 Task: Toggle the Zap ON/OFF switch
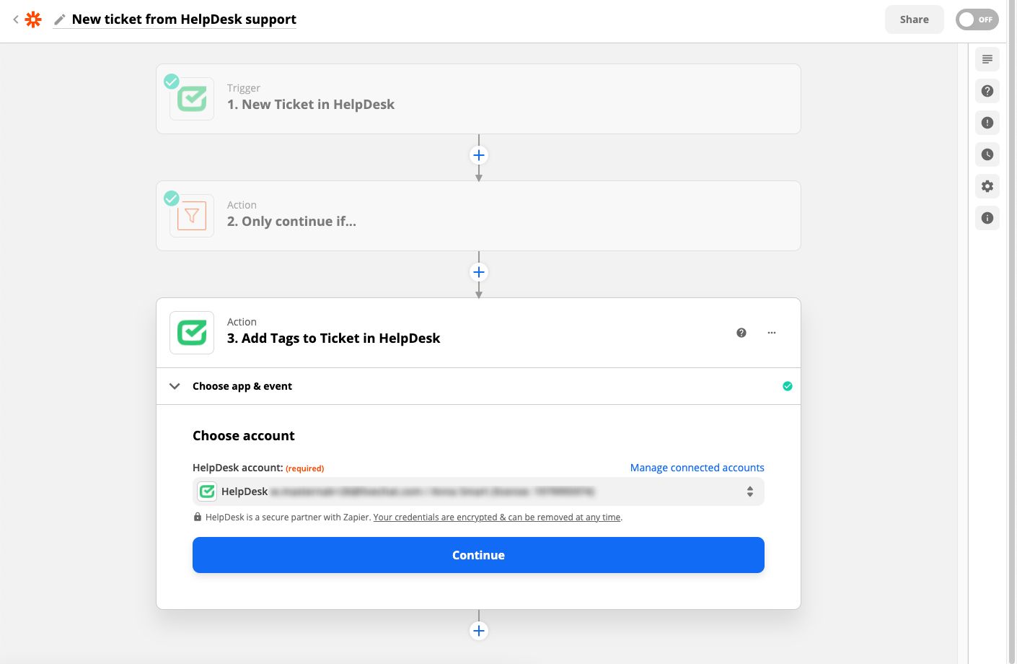[977, 19]
